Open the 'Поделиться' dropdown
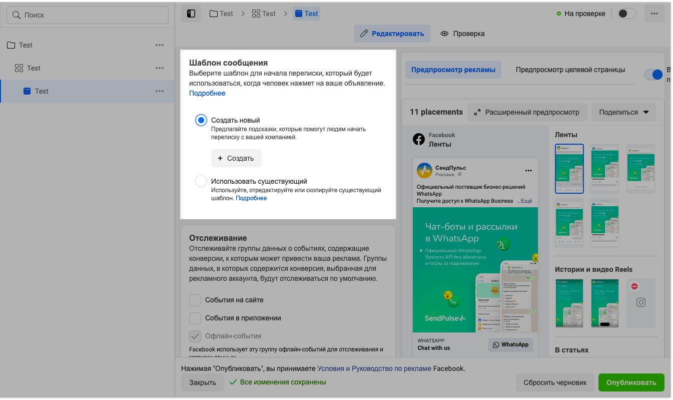This screenshot has height=400, width=673. click(623, 112)
